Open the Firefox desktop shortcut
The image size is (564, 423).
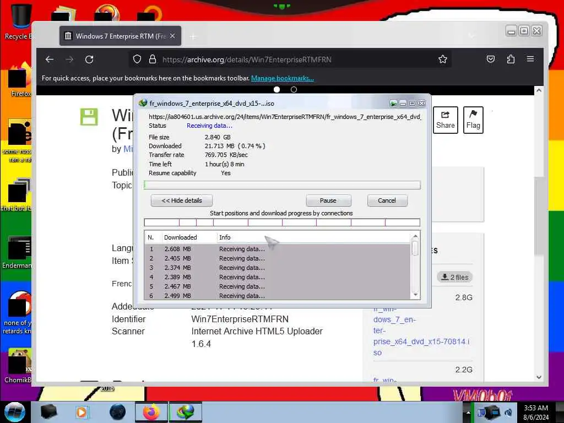click(x=20, y=80)
